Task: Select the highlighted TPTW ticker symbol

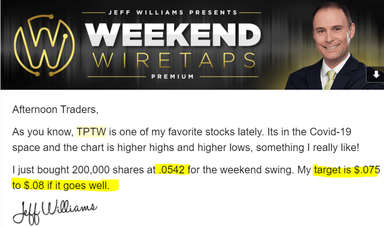Action: coord(91,132)
